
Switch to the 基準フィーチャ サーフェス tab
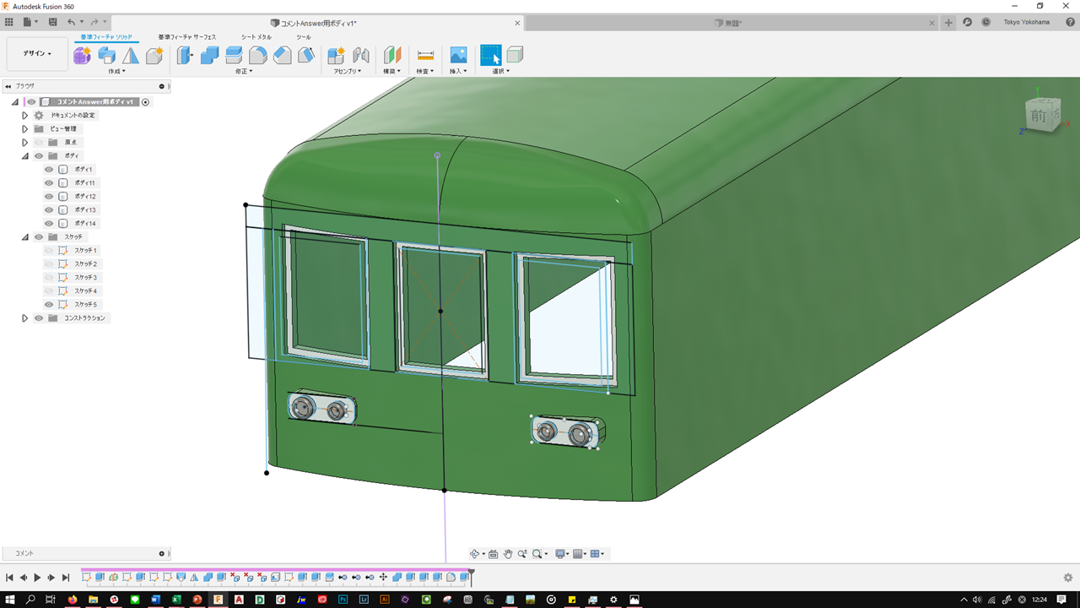tap(187, 37)
